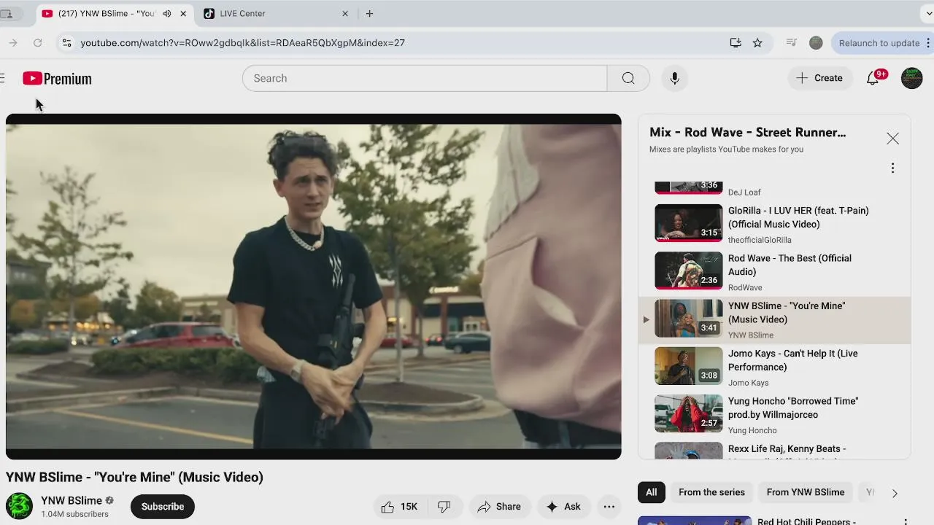934x525 pixels.
Task: Click the video player frame
Action: click(x=314, y=287)
